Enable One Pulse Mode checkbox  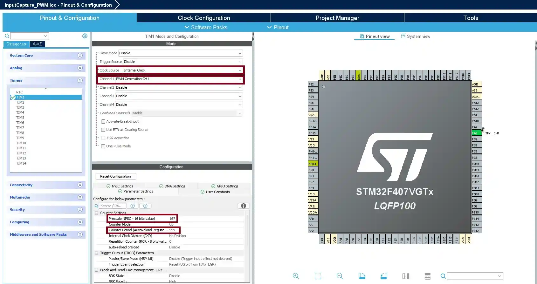click(x=103, y=146)
